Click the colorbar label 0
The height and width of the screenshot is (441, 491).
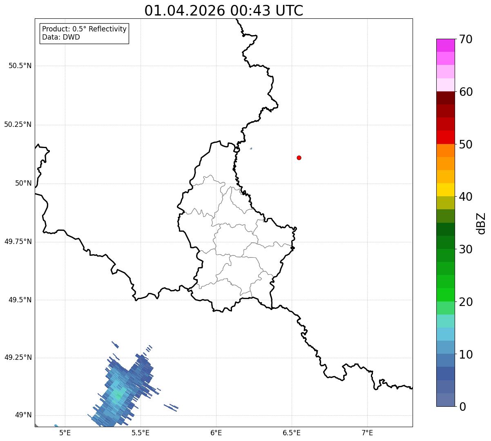(x=462, y=407)
